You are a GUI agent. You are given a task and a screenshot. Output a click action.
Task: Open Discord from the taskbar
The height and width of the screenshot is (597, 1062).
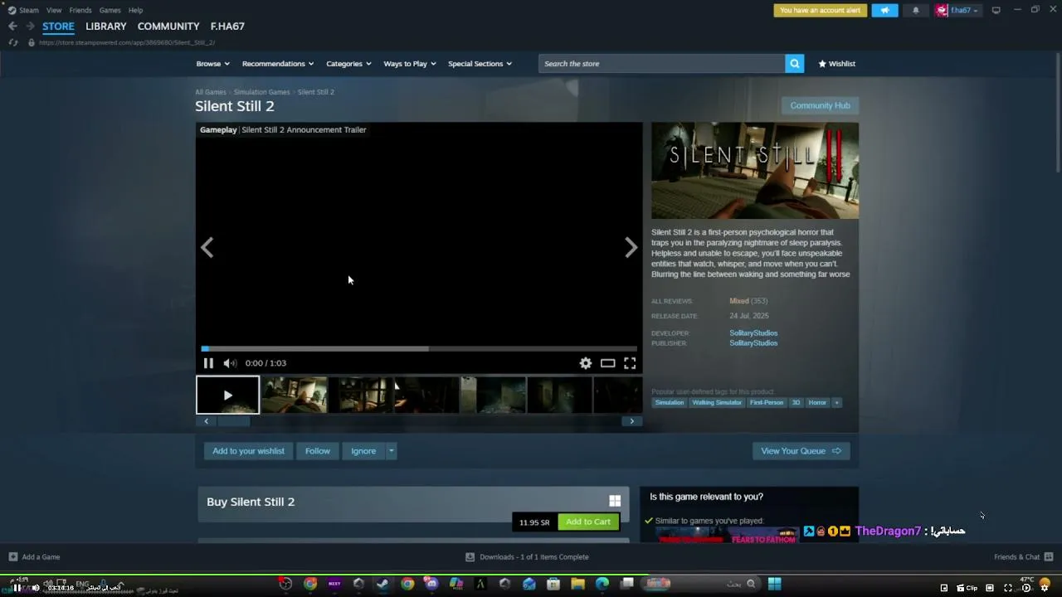point(431,584)
